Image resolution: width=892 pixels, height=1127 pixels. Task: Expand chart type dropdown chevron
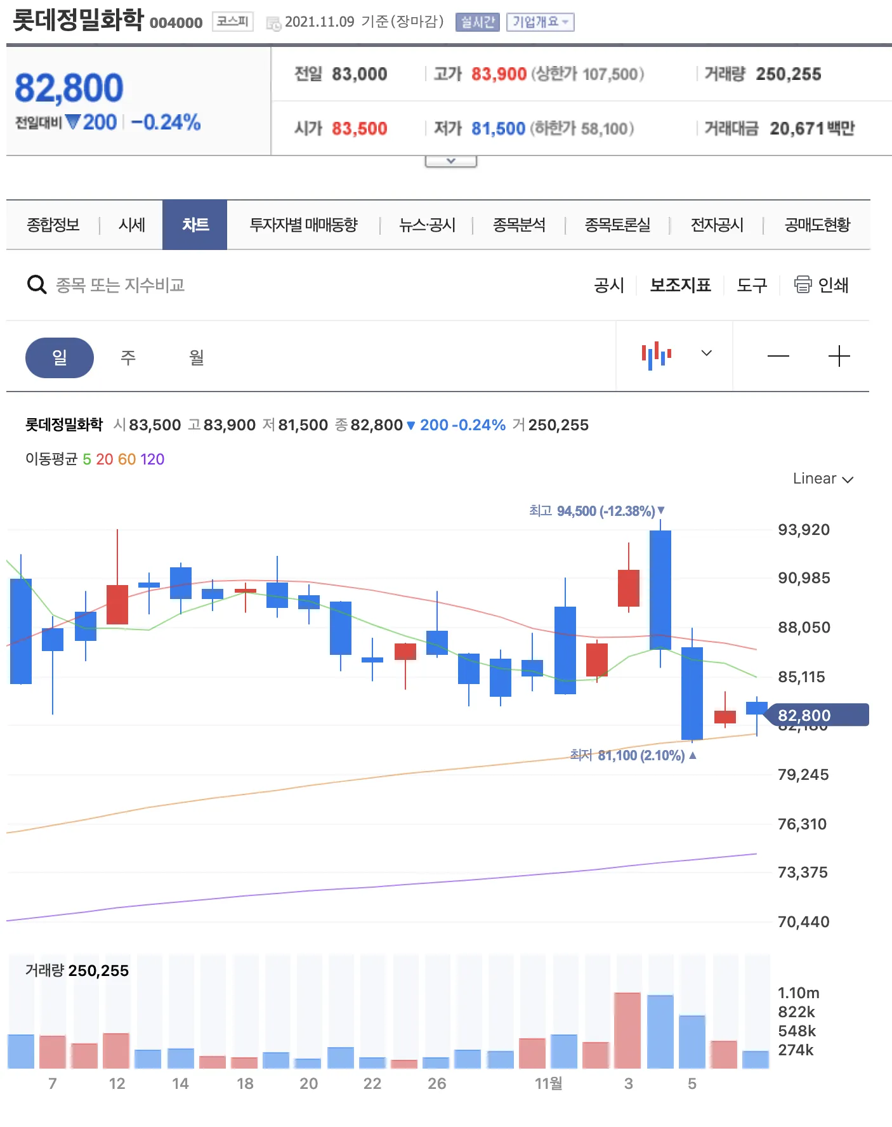pyautogui.click(x=707, y=353)
